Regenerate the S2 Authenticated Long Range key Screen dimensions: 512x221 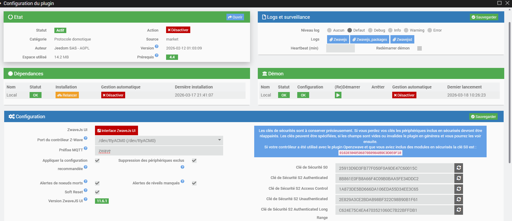pos(459,210)
